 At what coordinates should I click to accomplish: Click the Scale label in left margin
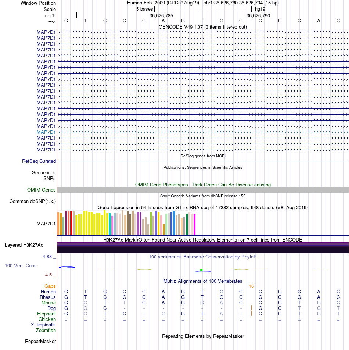pos(50,10)
